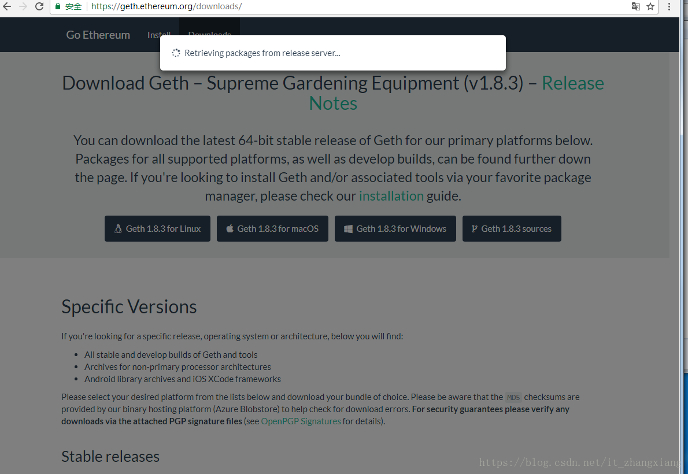688x474 pixels.
Task: Open the OpenPGP Signatures link
Action: (x=301, y=421)
